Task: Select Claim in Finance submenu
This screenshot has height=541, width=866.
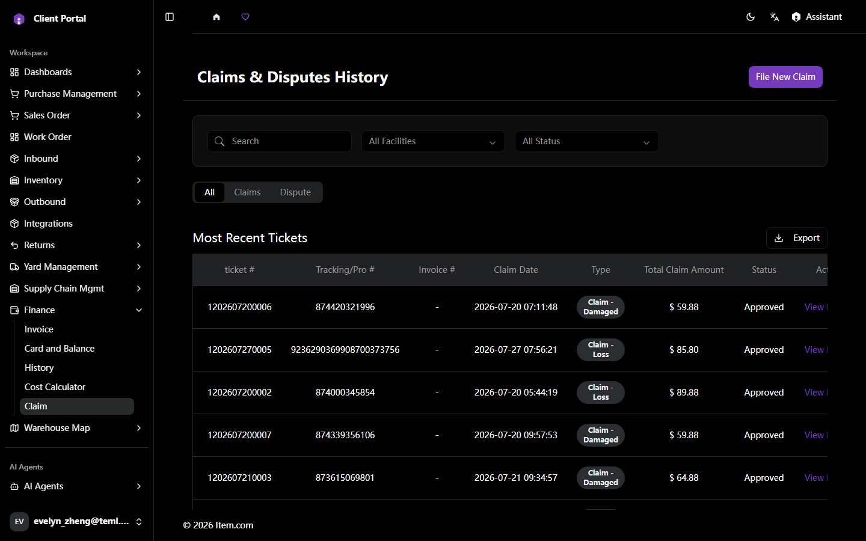Action: coord(77,406)
